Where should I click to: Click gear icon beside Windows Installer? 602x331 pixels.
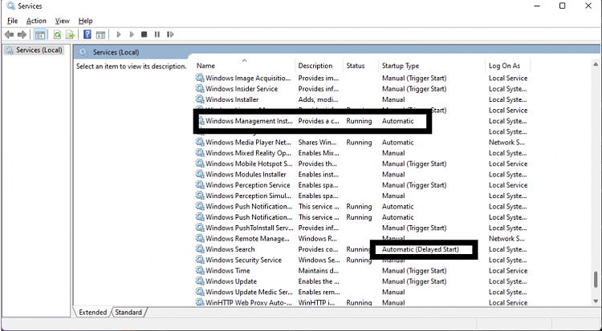click(x=200, y=99)
